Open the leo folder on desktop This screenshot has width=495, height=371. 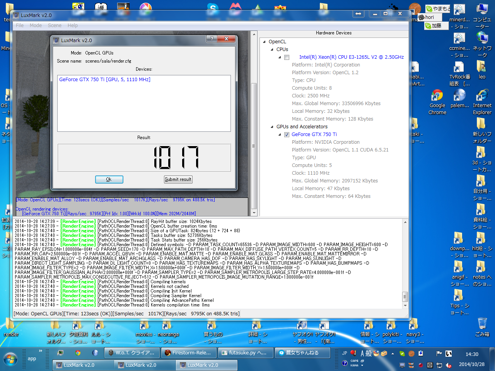pos(482,67)
